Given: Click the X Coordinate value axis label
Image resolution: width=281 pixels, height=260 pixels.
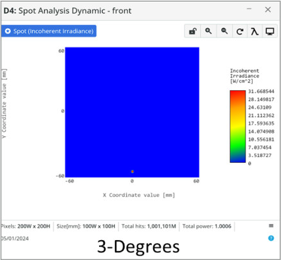Looking at the screenshot, I should (139, 195).
